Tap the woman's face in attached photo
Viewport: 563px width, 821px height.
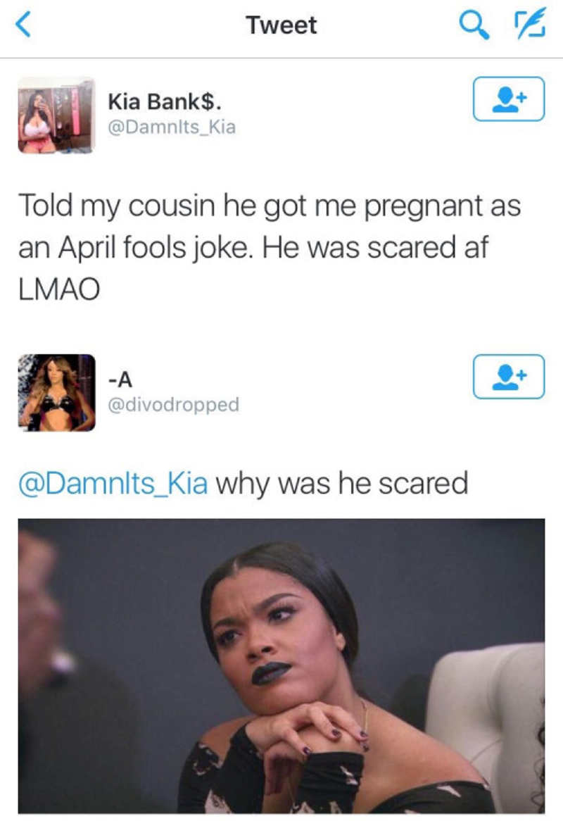point(277,639)
